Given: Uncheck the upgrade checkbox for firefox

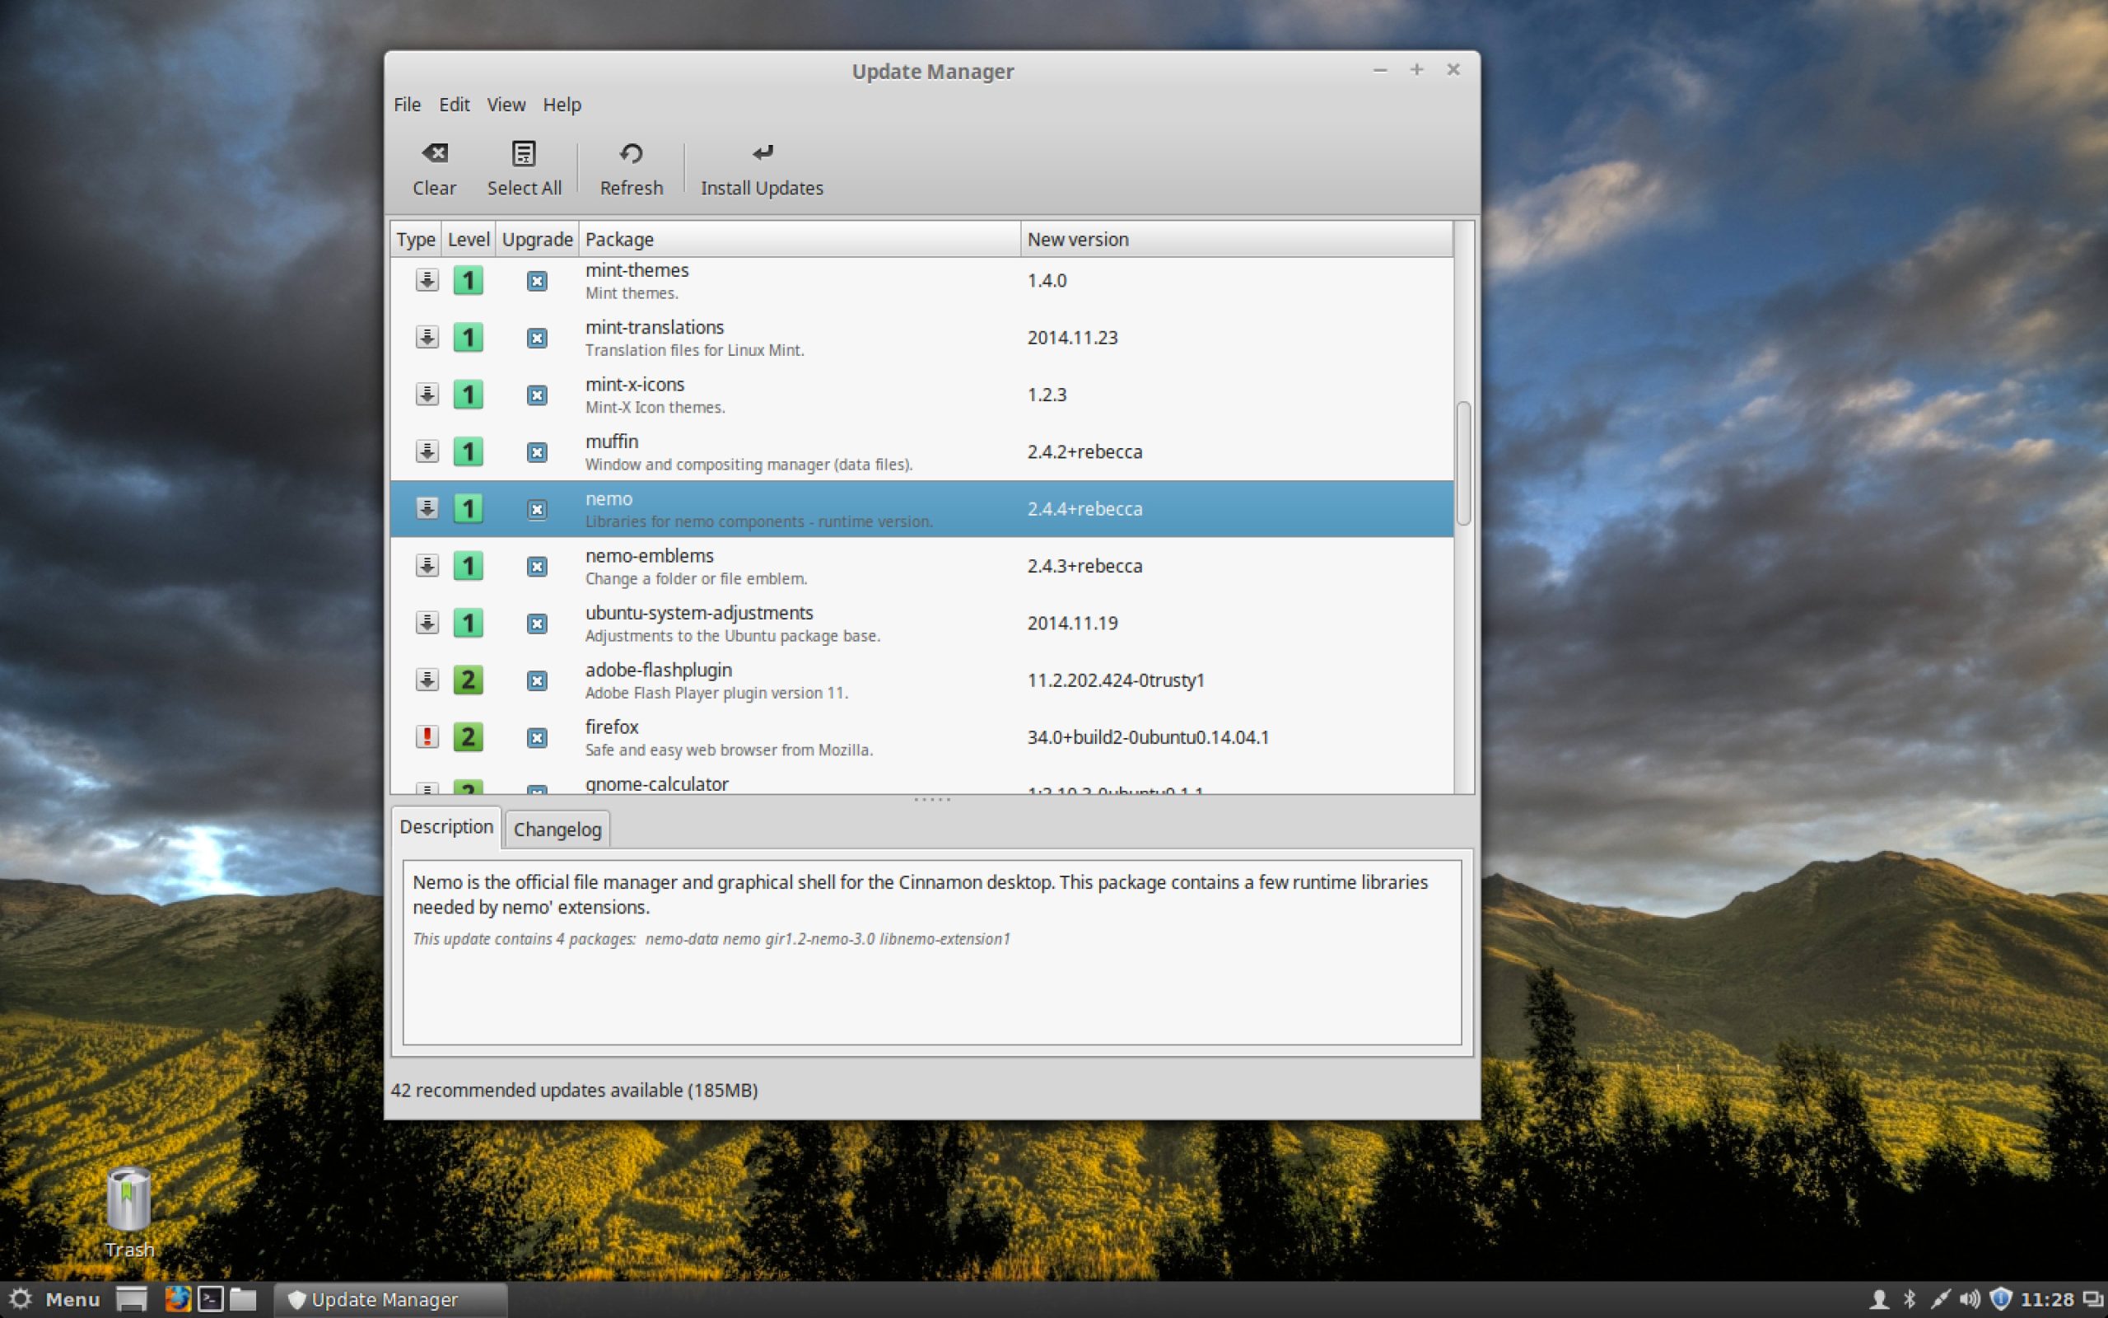Looking at the screenshot, I should pos(538,736).
